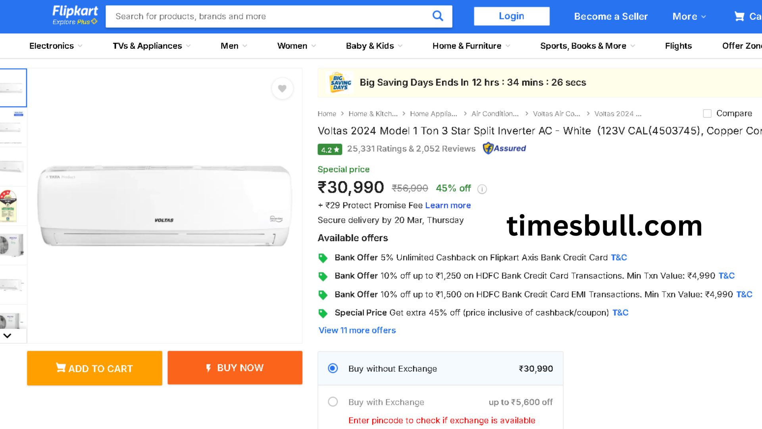
Task: Open Air Conditioners breadcrumb
Action: click(x=495, y=114)
